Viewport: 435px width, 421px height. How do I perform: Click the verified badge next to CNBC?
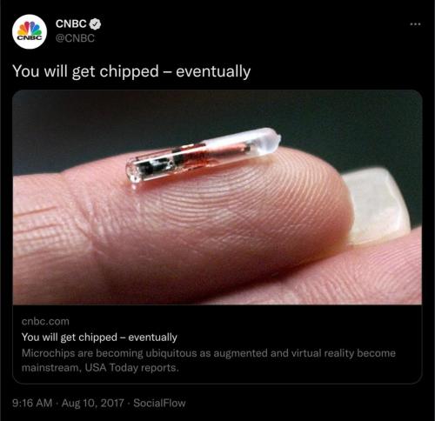(x=95, y=23)
